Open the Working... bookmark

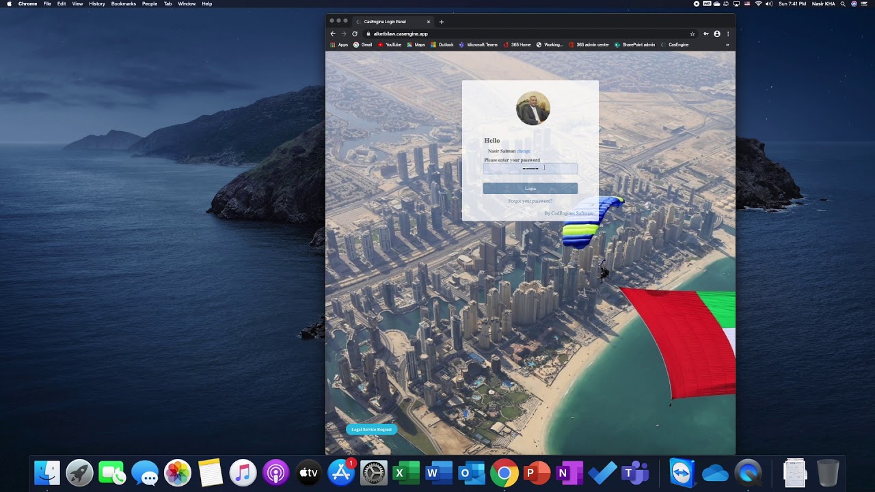pyautogui.click(x=550, y=44)
